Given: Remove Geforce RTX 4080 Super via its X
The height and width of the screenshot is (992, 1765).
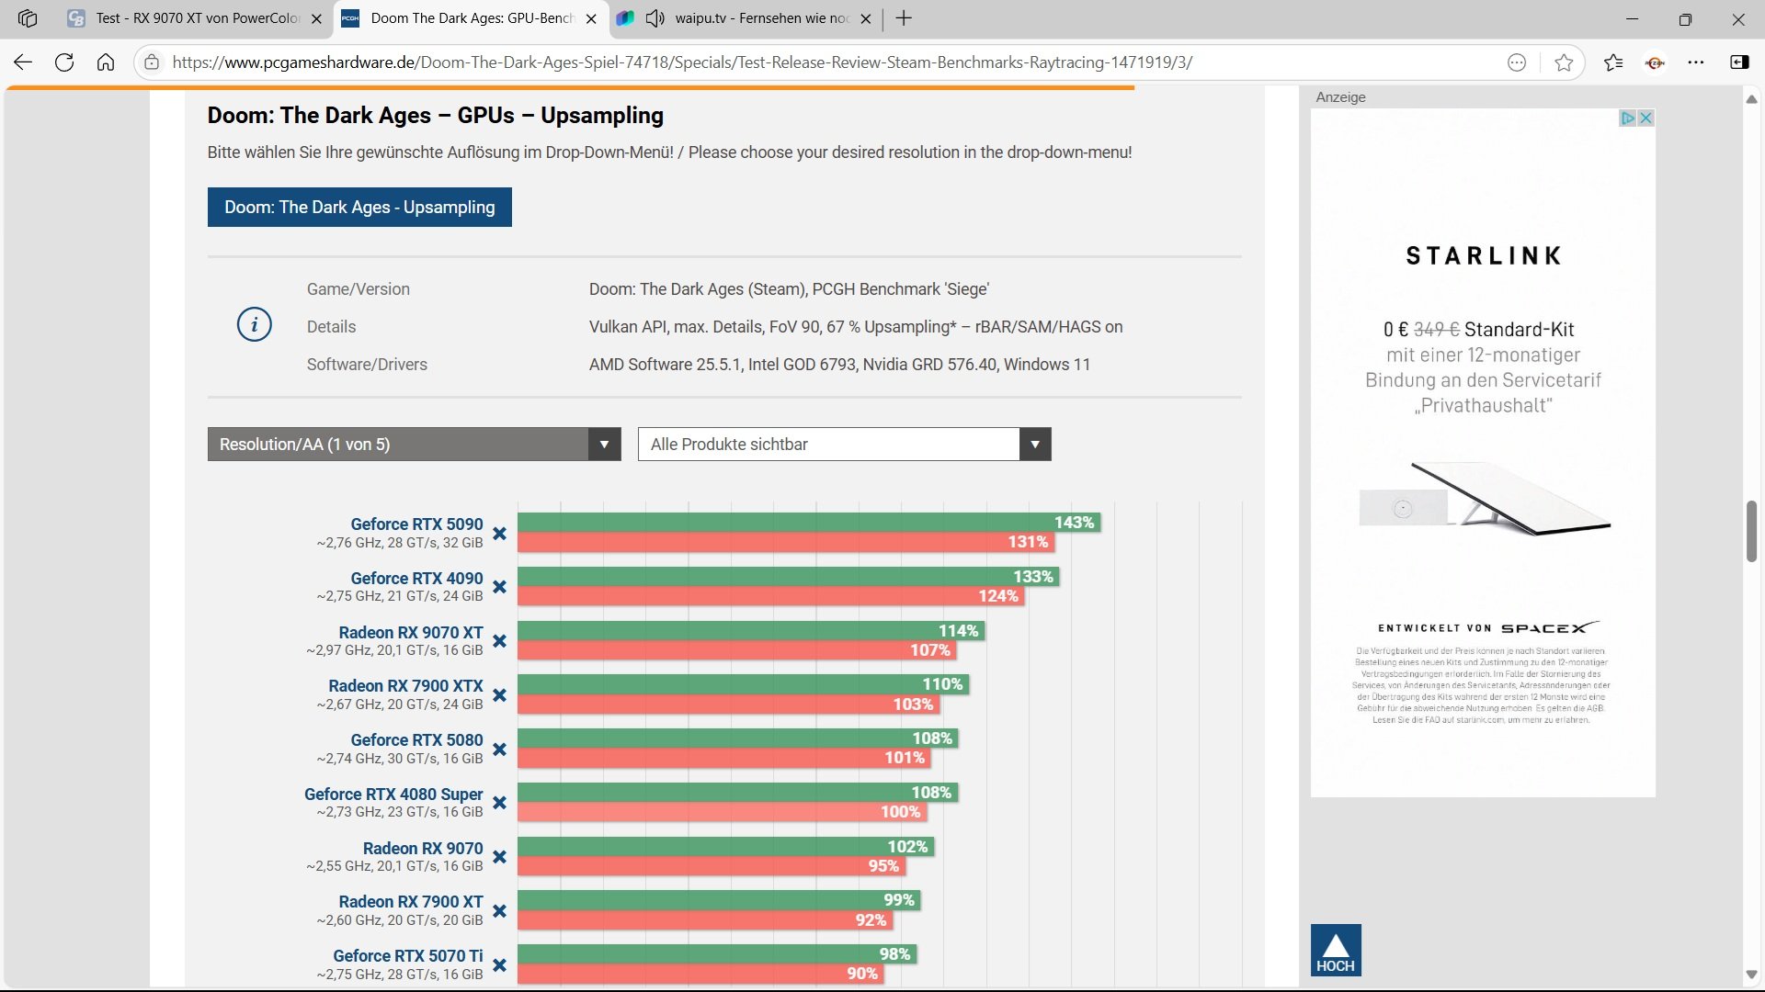Looking at the screenshot, I should pos(499,803).
